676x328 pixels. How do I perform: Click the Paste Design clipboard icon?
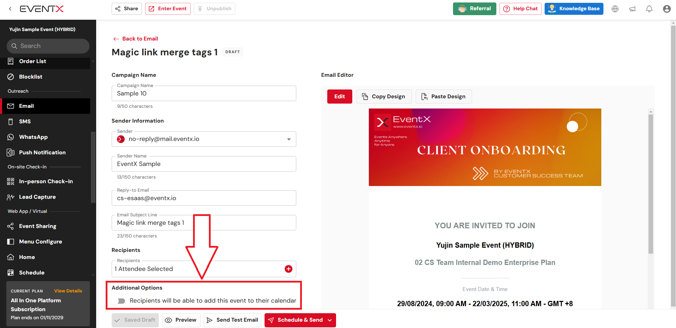tap(424, 97)
